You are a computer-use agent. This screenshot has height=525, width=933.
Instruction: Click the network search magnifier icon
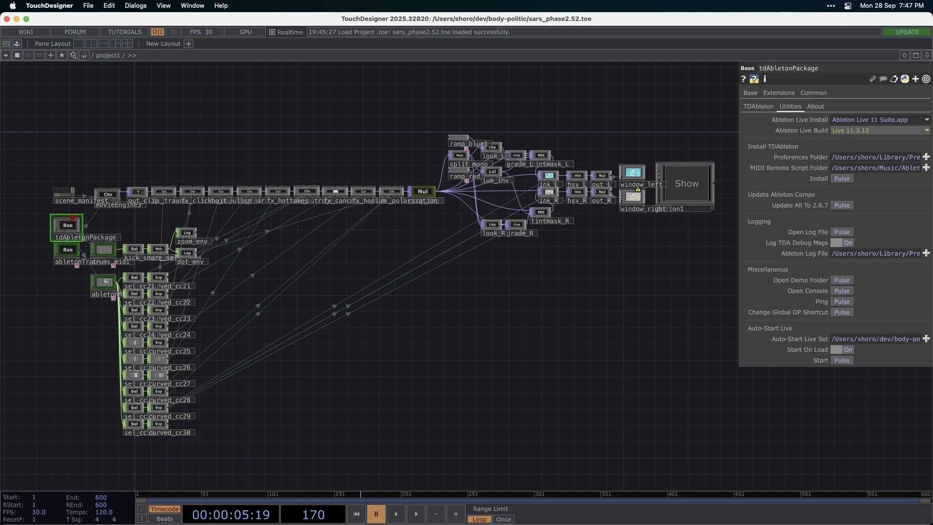(x=73, y=55)
